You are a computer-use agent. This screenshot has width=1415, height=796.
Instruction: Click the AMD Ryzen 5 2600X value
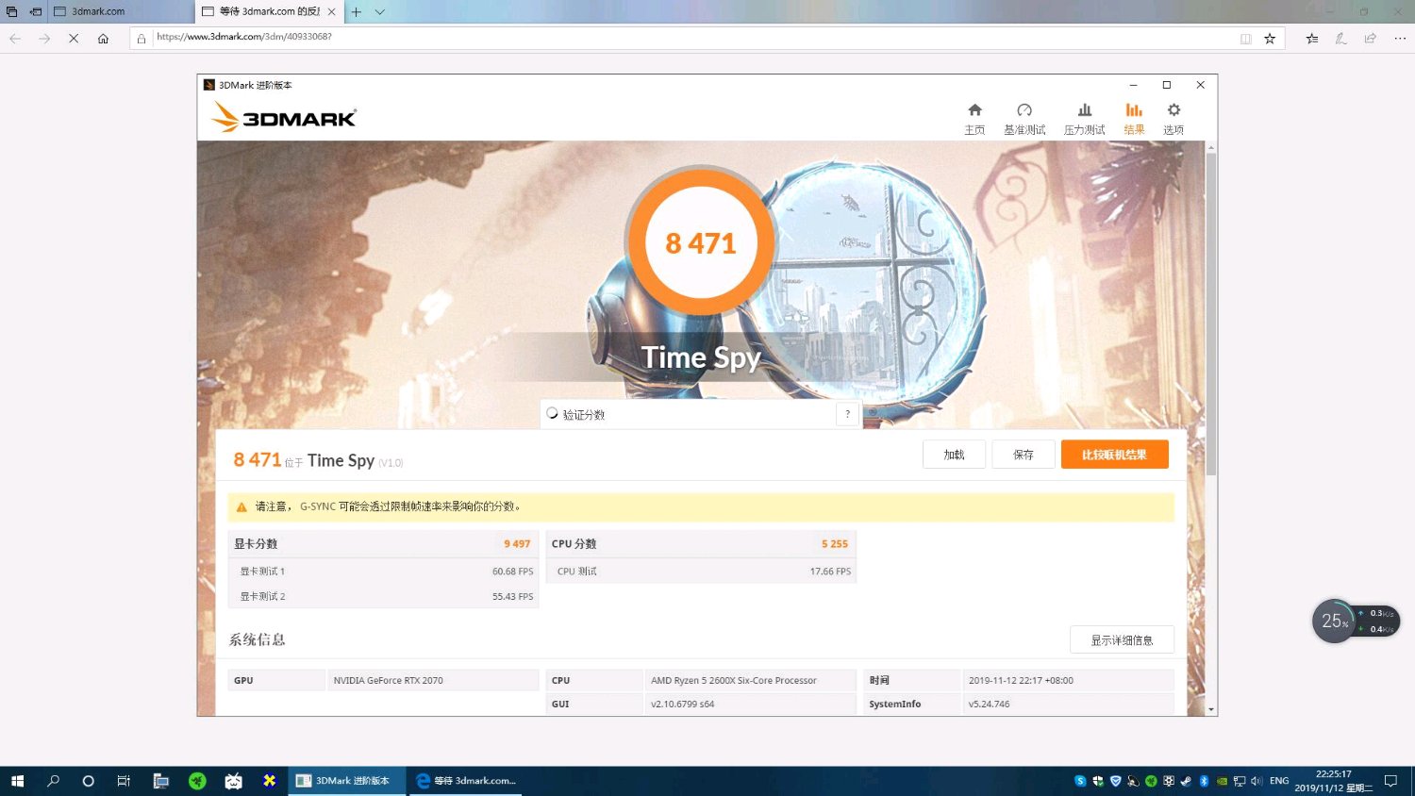[734, 681]
